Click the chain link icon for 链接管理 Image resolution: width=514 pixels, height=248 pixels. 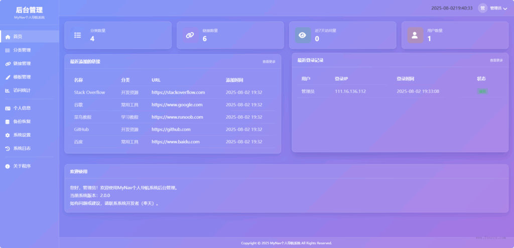tap(8, 64)
